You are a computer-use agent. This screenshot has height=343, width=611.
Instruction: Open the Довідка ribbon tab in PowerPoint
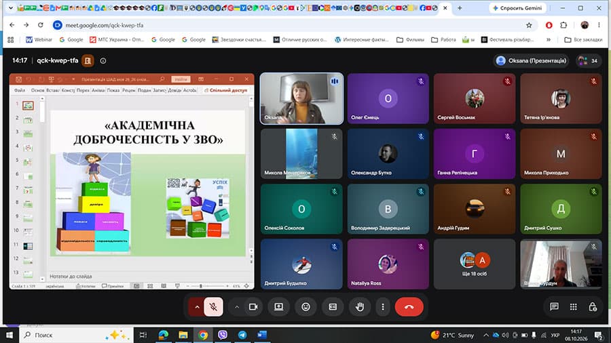click(174, 90)
